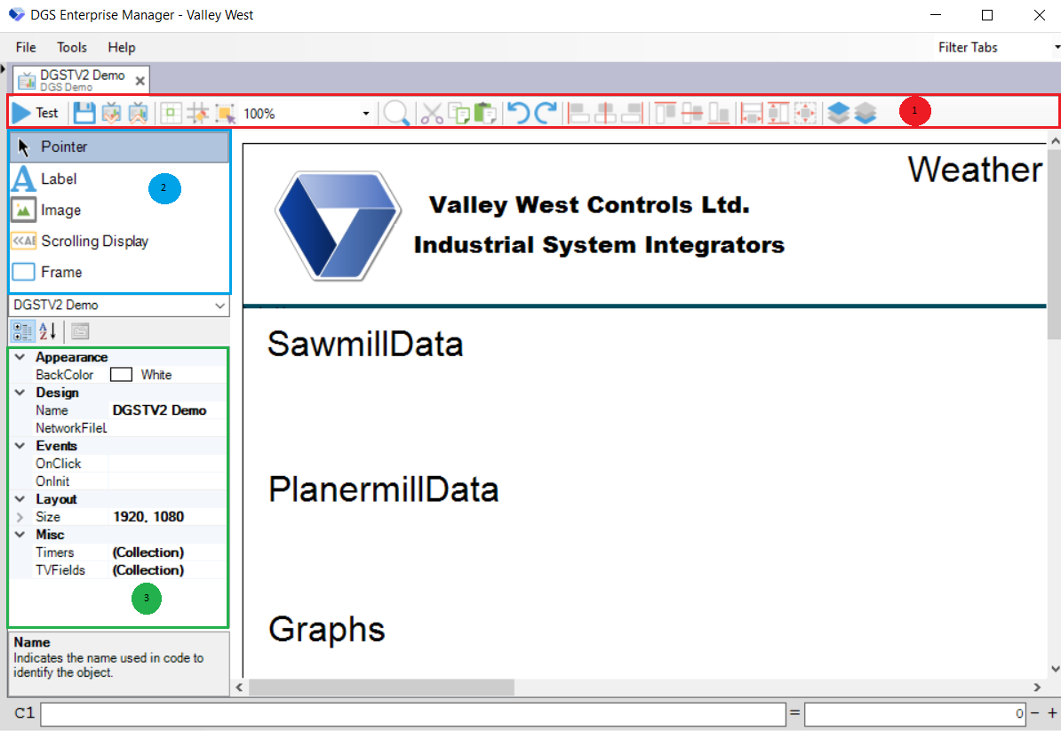The height and width of the screenshot is (731, 1061).
Task: Open the Help menu
Action: (x=122, y=47)
